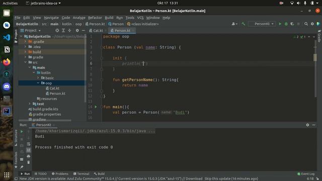
Task: Toggle soft-wrap in Run console
Action: pos(29,144)
